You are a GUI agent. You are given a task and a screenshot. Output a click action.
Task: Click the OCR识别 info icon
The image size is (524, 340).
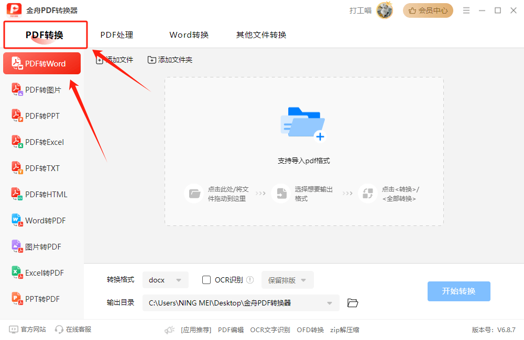pyautogui.click(x=250, y=280)
